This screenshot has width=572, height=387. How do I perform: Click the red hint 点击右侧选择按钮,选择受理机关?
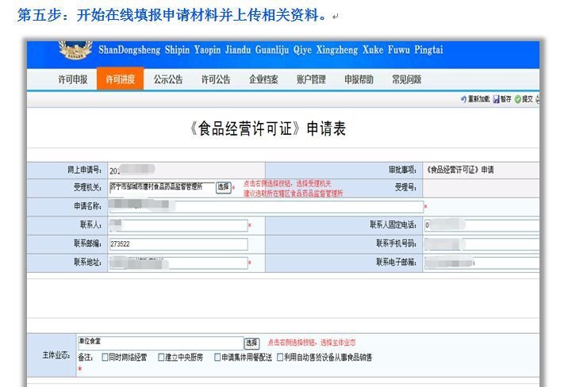coord(287,183)
